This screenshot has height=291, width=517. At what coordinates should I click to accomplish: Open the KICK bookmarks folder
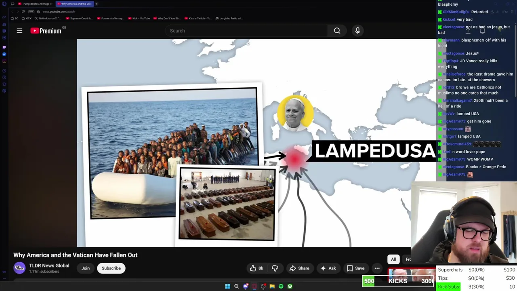pyautogui.click(x=27, y=18)
